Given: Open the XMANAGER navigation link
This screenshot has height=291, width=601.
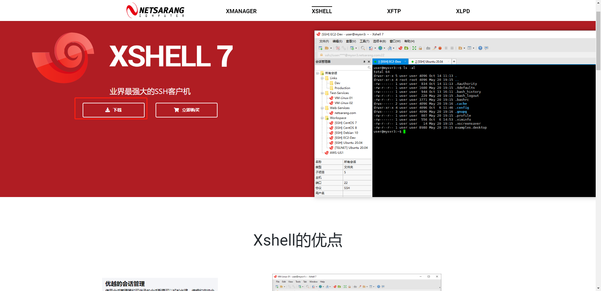Looking at the screenshot, I should pos(241,11).
